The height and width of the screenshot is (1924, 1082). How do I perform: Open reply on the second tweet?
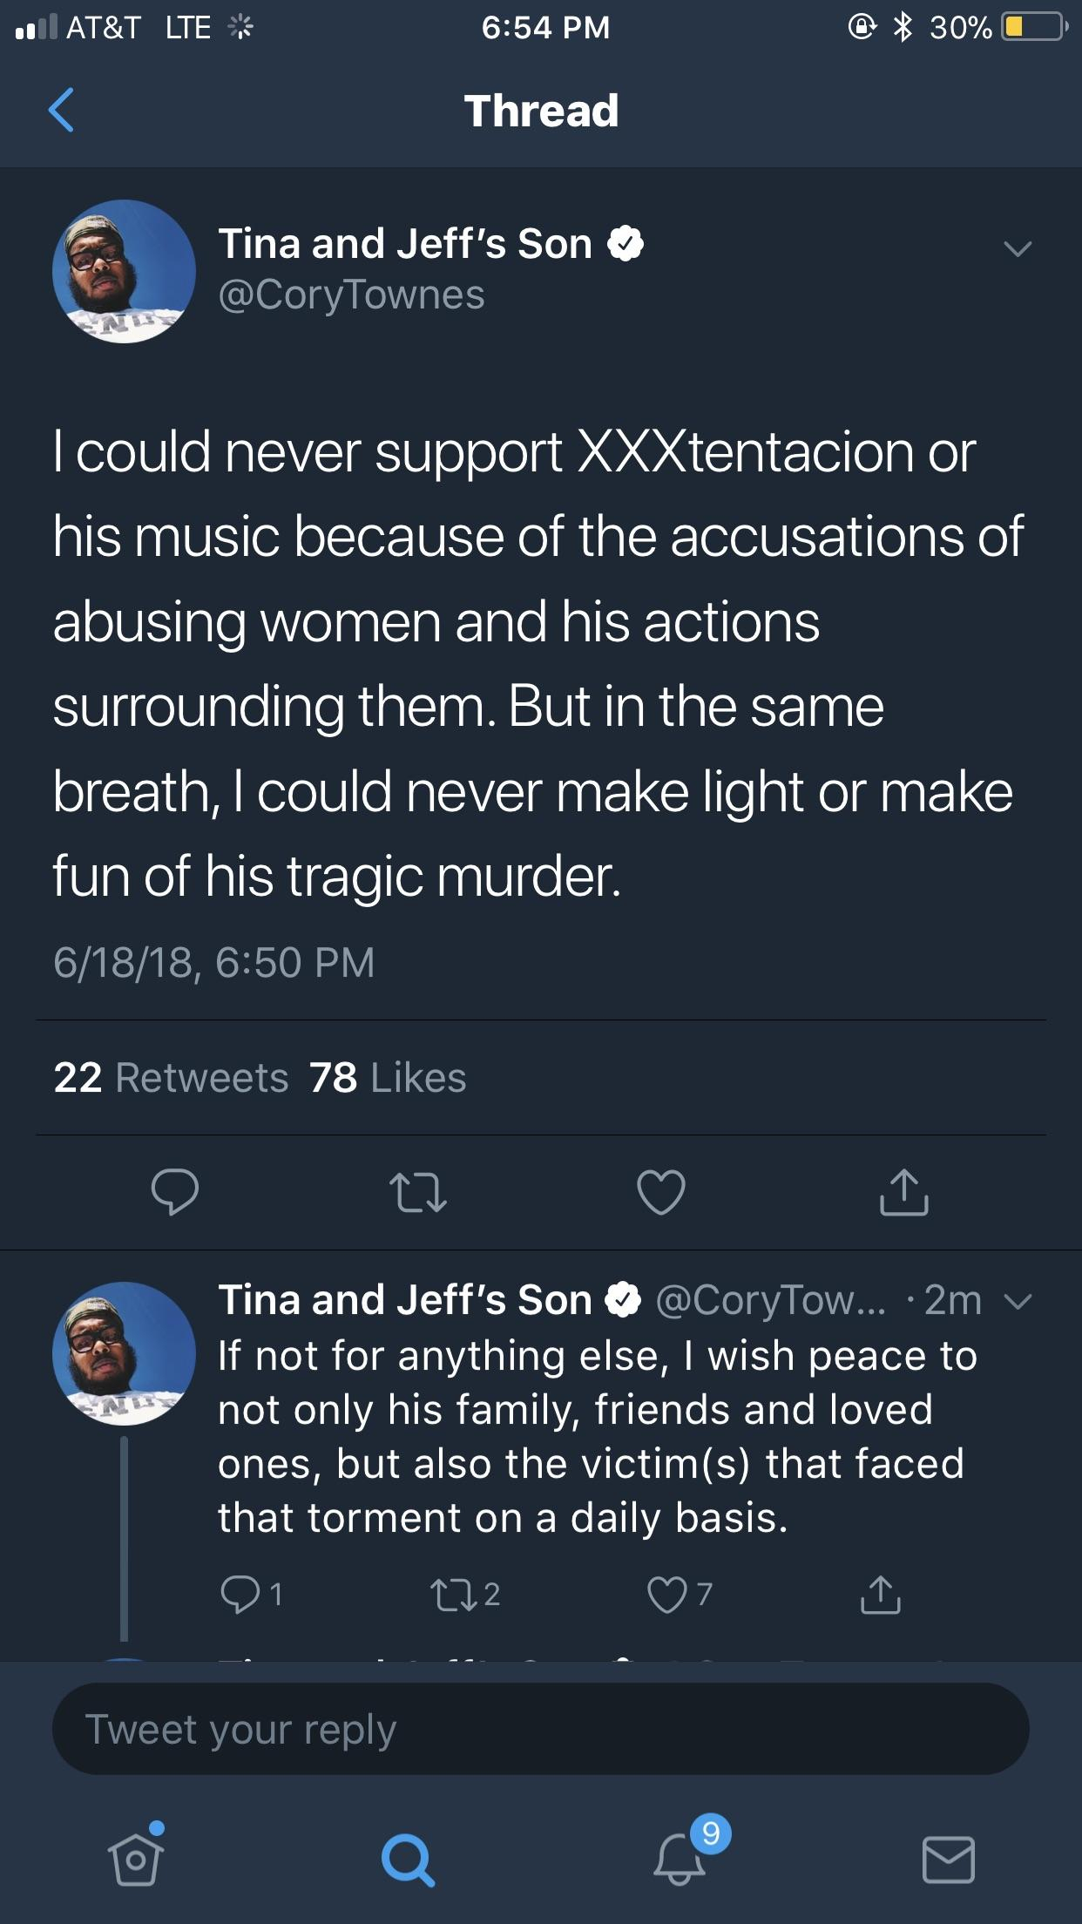240,1594
